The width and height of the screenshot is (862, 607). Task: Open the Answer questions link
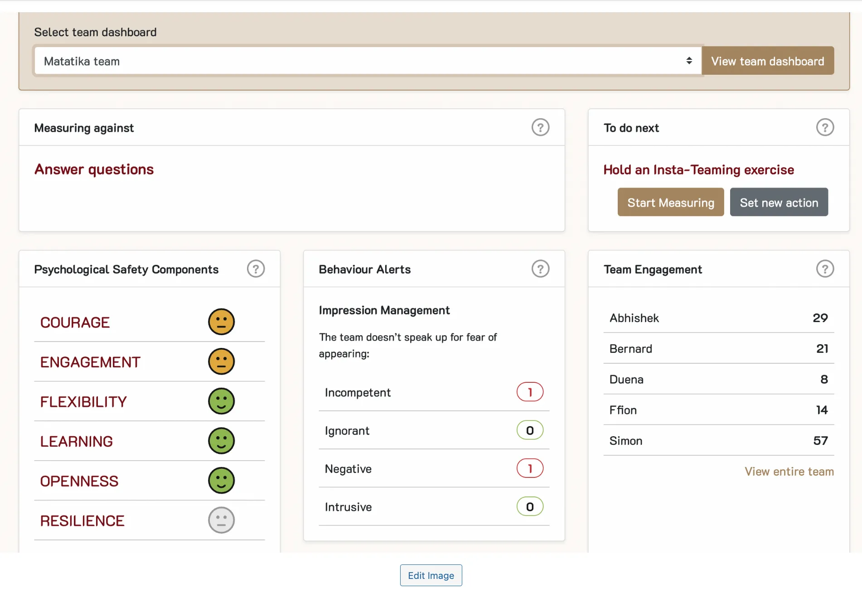coord(94,169)
